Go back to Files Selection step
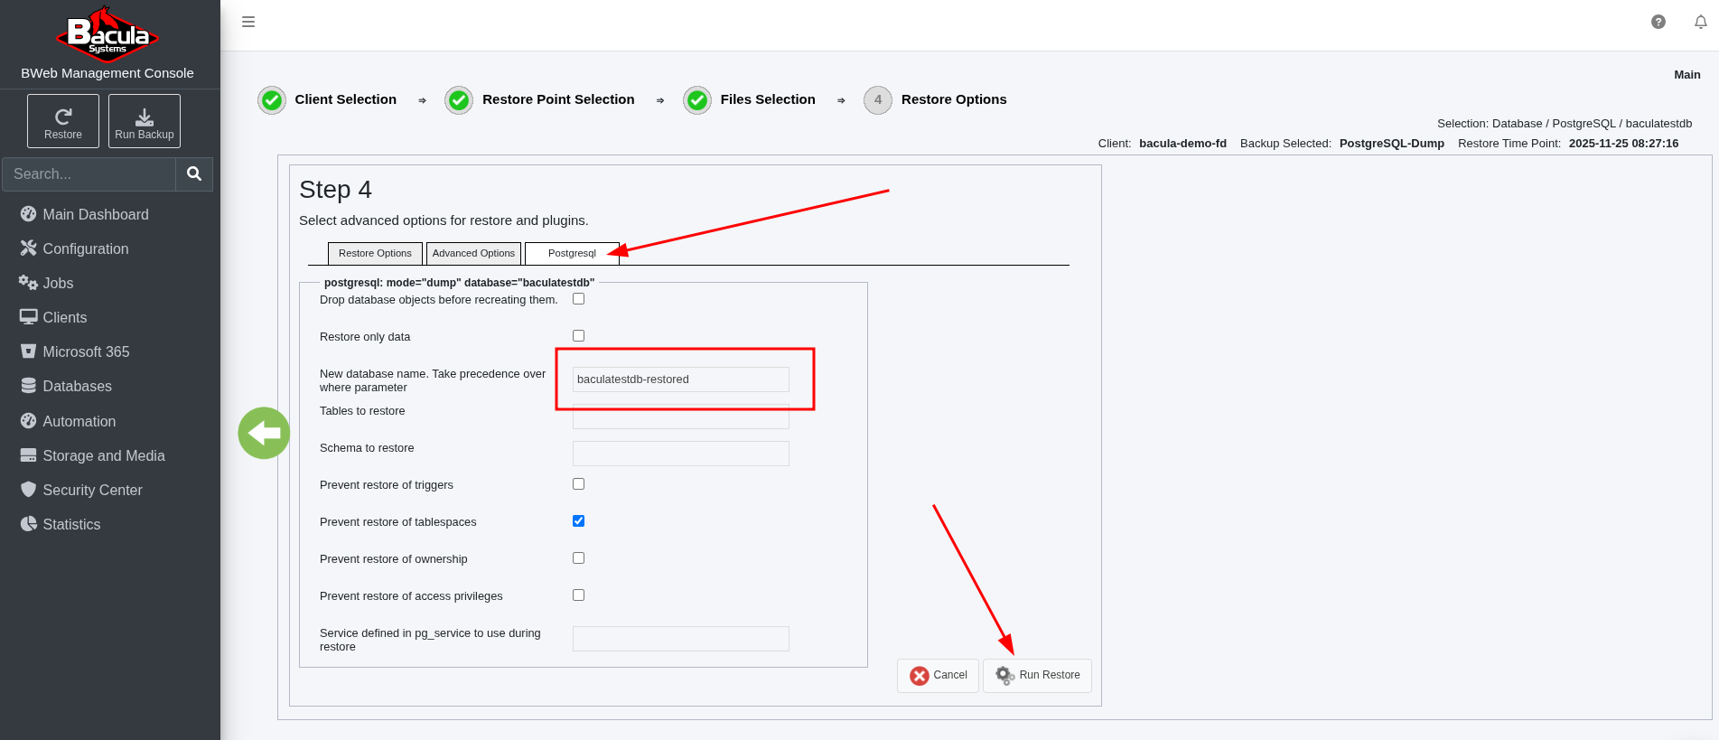This screenshot has height=740, width=1719. pos(767,99)
